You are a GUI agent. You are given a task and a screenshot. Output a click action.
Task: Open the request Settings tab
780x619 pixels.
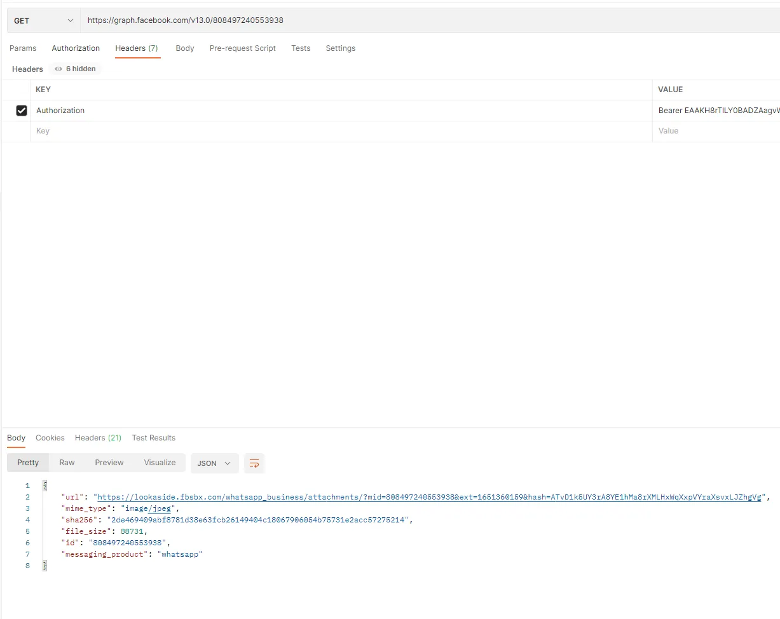click(x=340, y=48)
